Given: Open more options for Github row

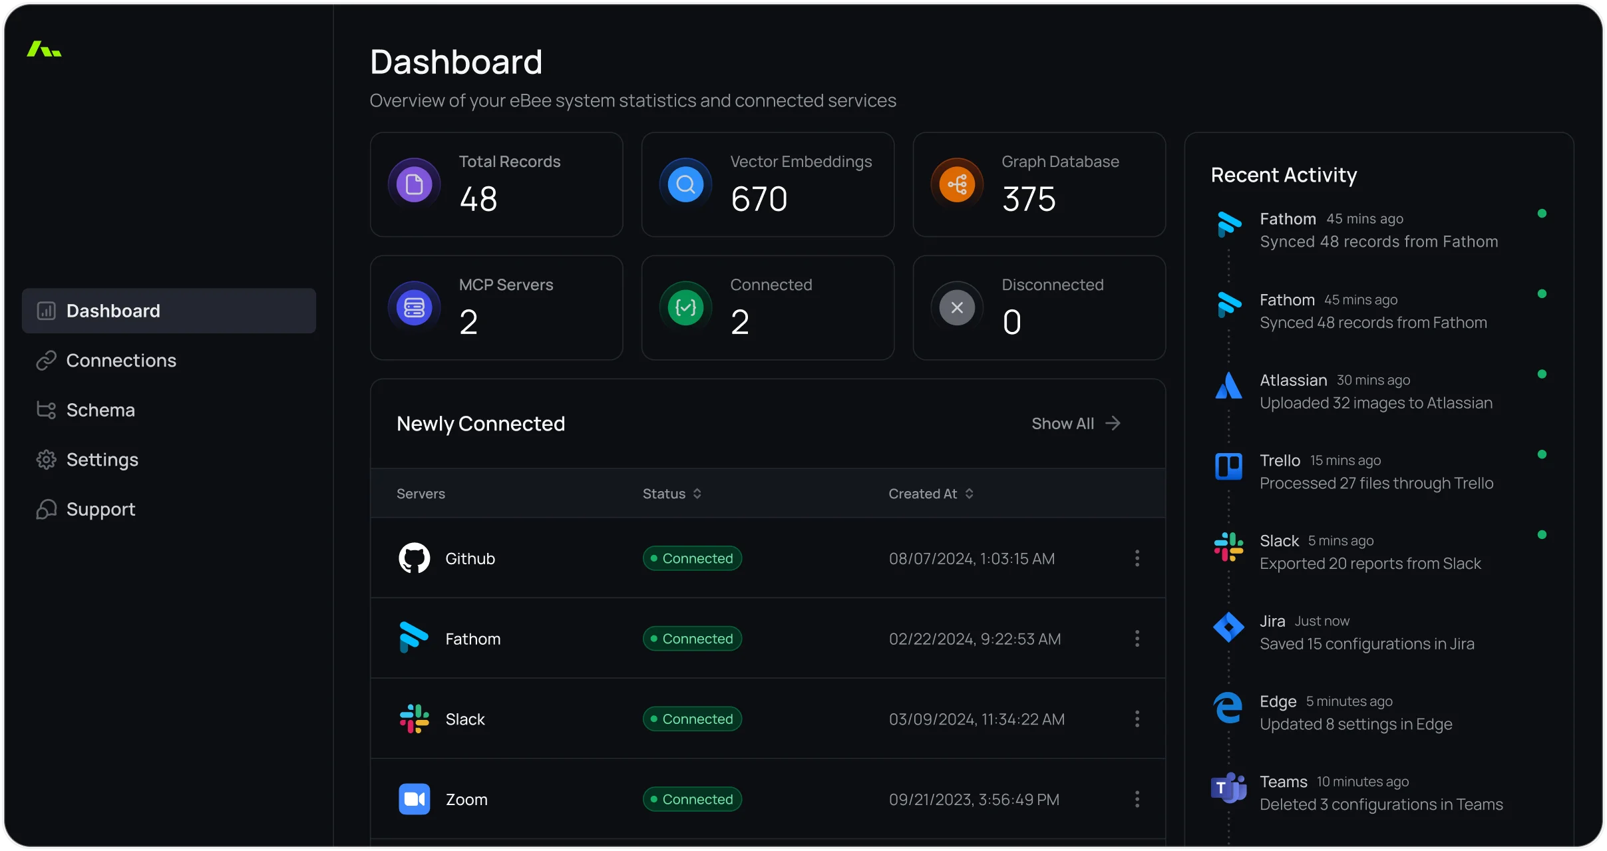Looking at the screenshot, I should (1137, 558).
